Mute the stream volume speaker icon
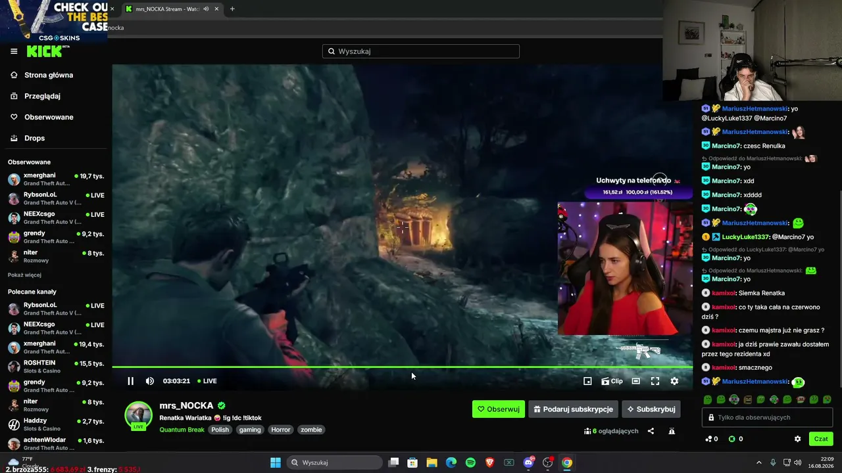 point(149,381)
